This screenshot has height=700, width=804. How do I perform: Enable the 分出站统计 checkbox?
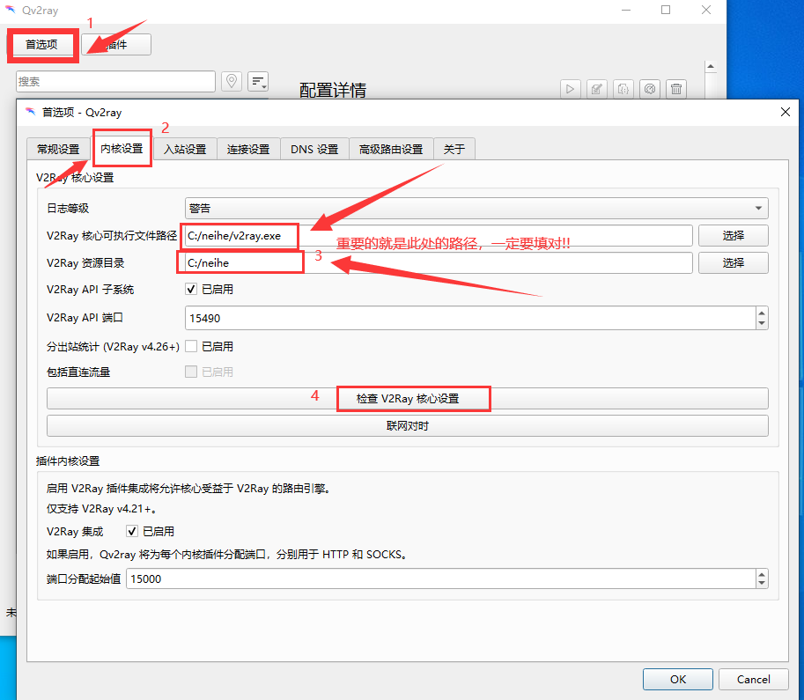[x=191, y=346]
